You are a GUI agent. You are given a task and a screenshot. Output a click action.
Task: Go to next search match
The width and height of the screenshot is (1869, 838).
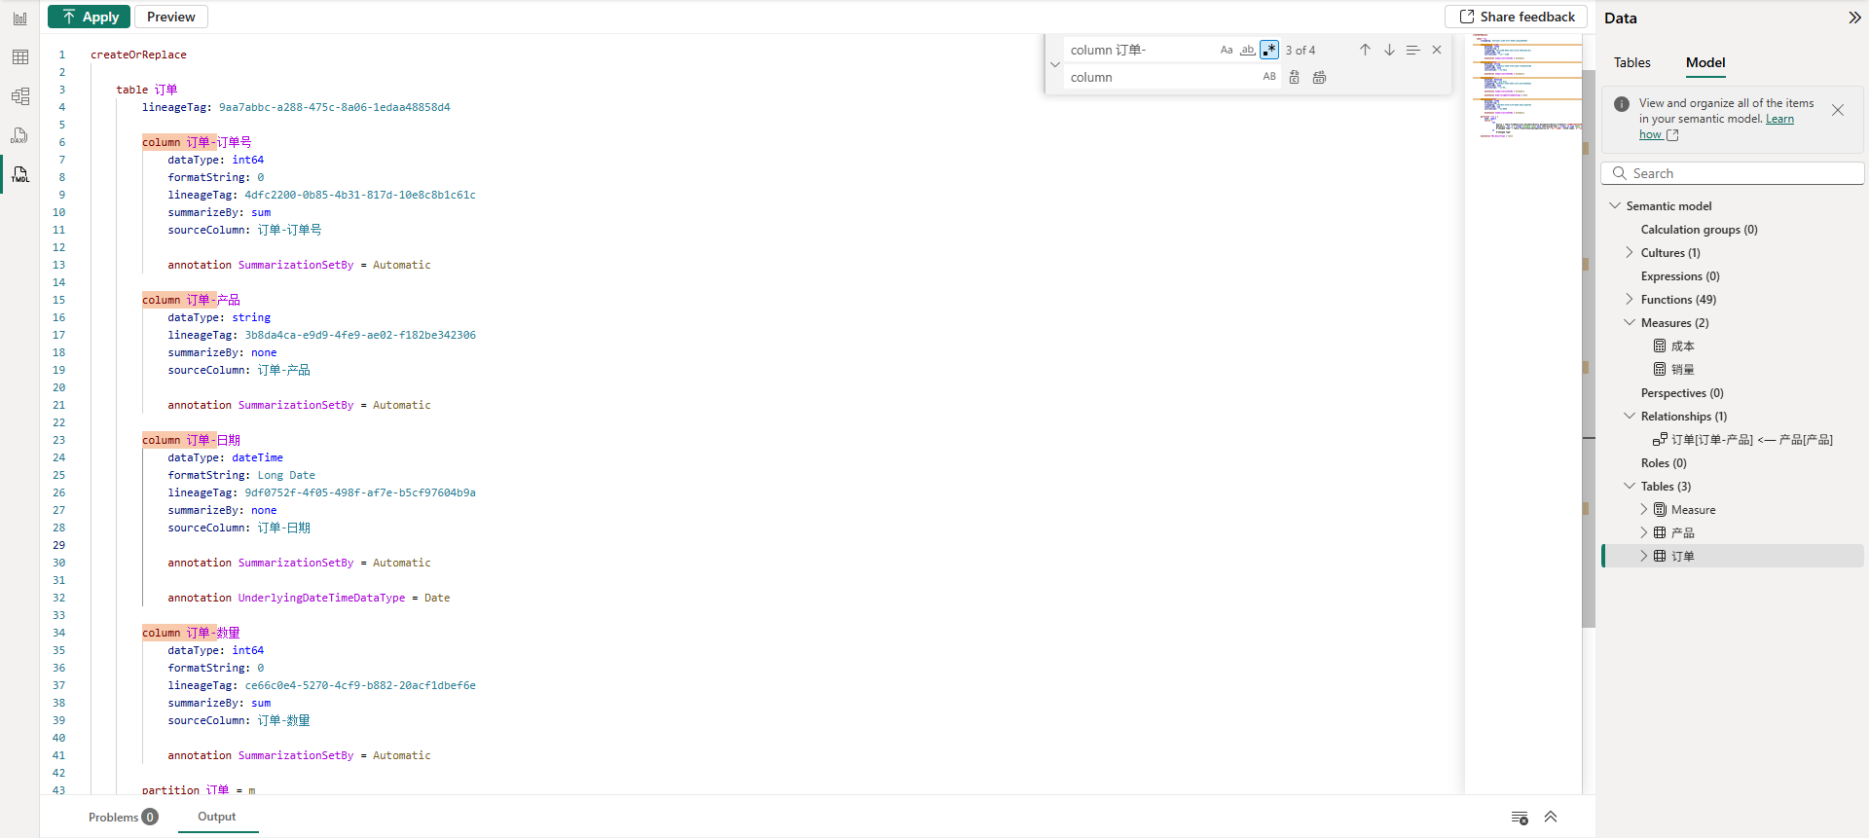1389,50
